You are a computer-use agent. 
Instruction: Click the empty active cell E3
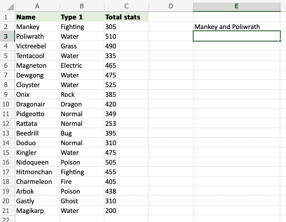pos(236,36)
